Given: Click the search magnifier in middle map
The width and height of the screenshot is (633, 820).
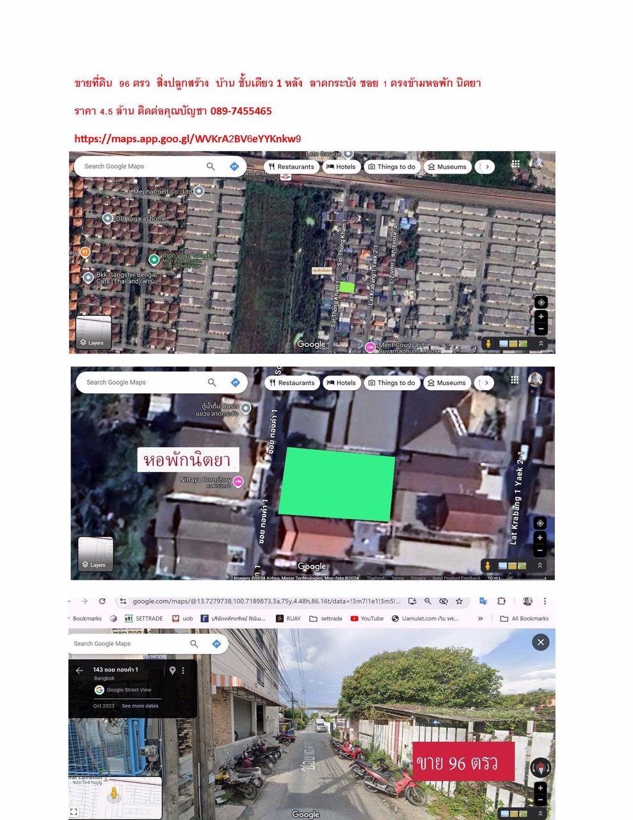Looking at the screenshot, I should (x=212, y=382).
